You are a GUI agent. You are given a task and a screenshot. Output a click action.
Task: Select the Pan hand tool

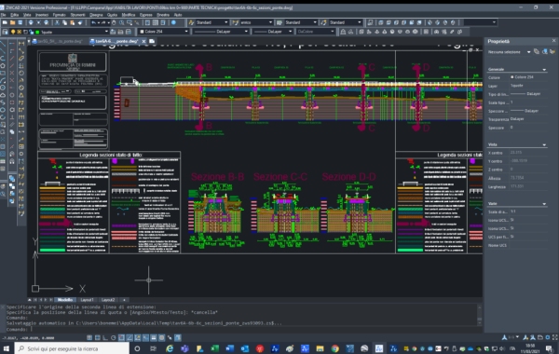coord(114,22)
